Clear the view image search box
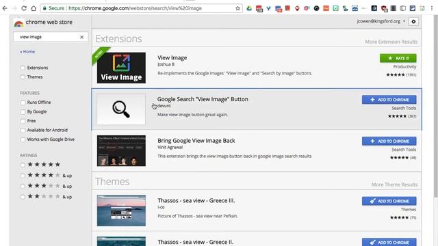 point(81,37)
